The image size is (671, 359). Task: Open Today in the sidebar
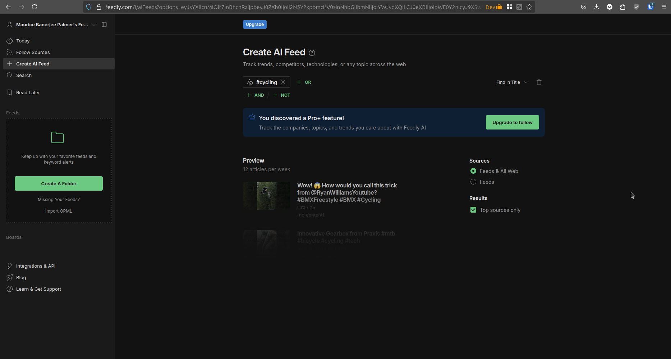coord(23,41)
